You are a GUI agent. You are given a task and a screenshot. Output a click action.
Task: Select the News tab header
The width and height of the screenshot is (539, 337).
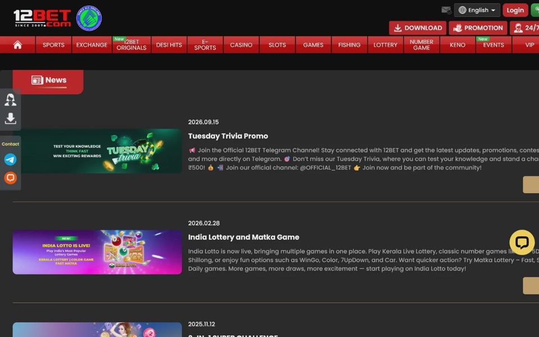(x=48, y=81)
